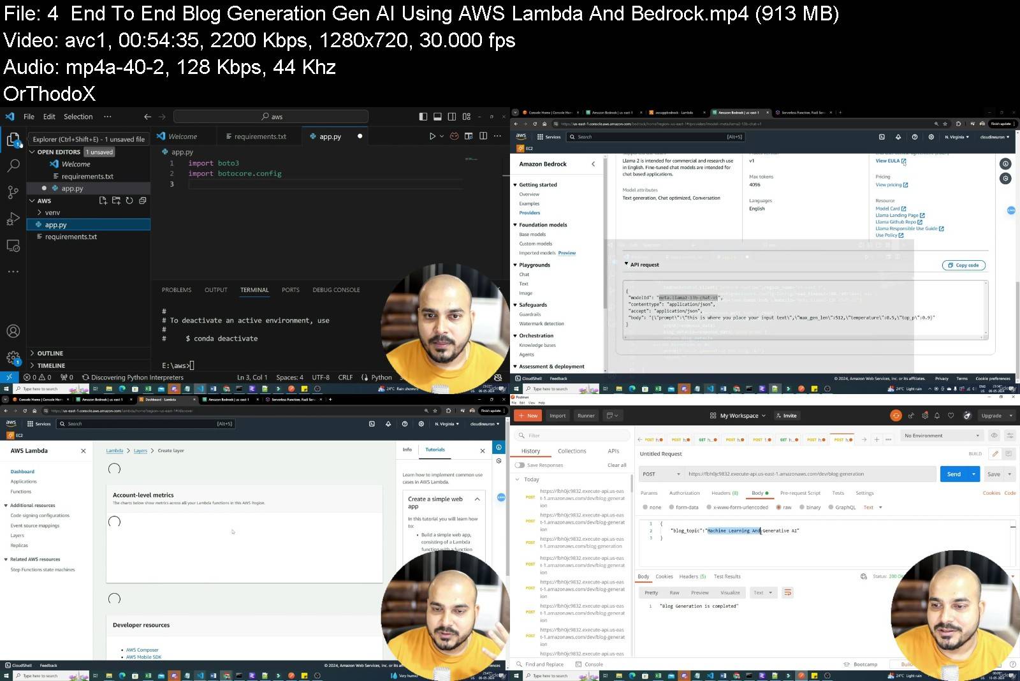Open AWS help icon in Bedrock console
Viewport: 1020px width, 681px height.
pos(915,137)
